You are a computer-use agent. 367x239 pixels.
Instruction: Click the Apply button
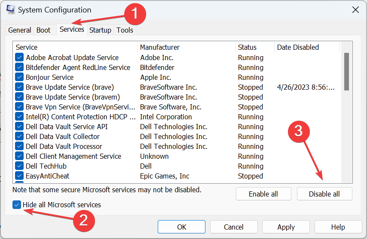pyautogui.click(x=286, y=227)
